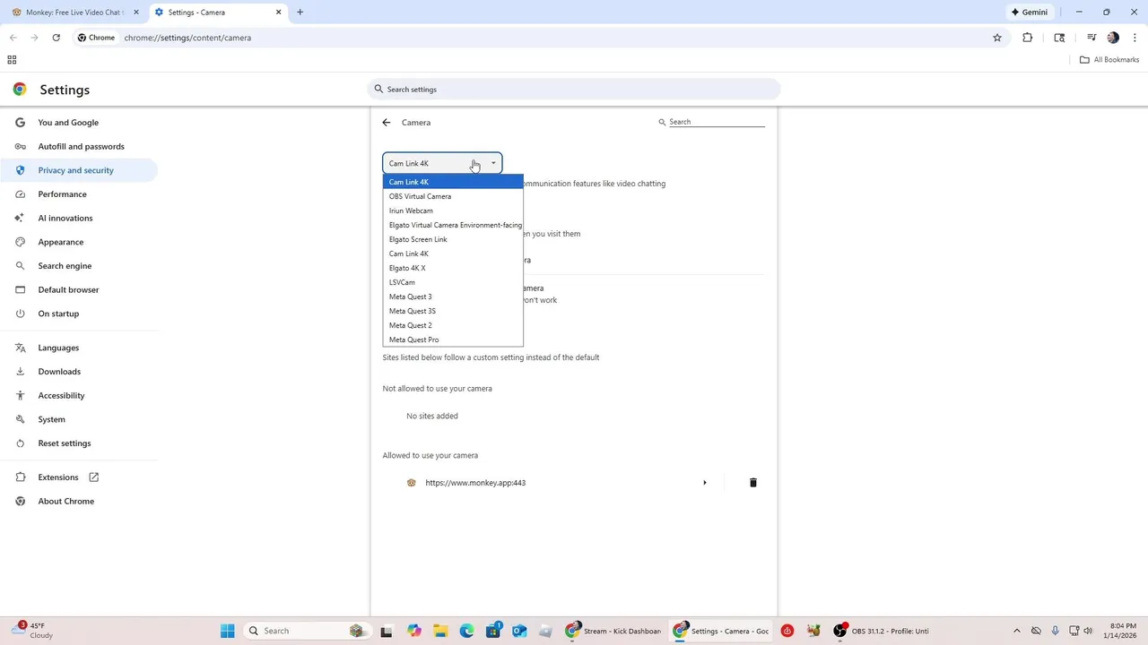The height and width of the screenshot is (645, 1148).
Task: Click the Search settings field
Action: [574, 90]
